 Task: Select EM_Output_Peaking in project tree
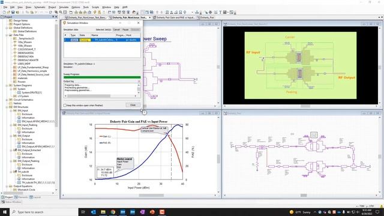[x=28, y=161]
